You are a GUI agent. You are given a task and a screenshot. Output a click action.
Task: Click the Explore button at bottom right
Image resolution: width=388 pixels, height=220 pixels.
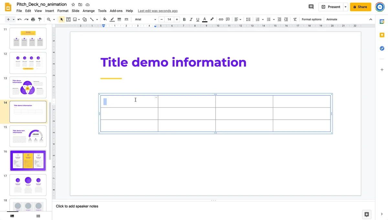tap(366, 214)
